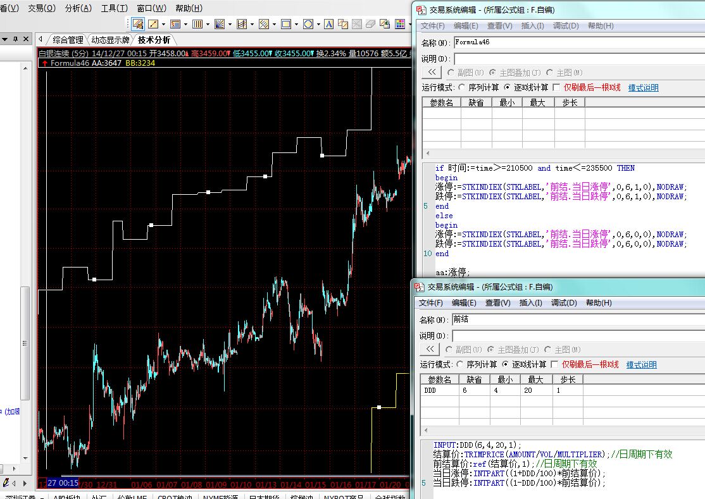Open the trend line tool dropdown arrow
The image size is (705, 499).
click(x=163, y=24)
